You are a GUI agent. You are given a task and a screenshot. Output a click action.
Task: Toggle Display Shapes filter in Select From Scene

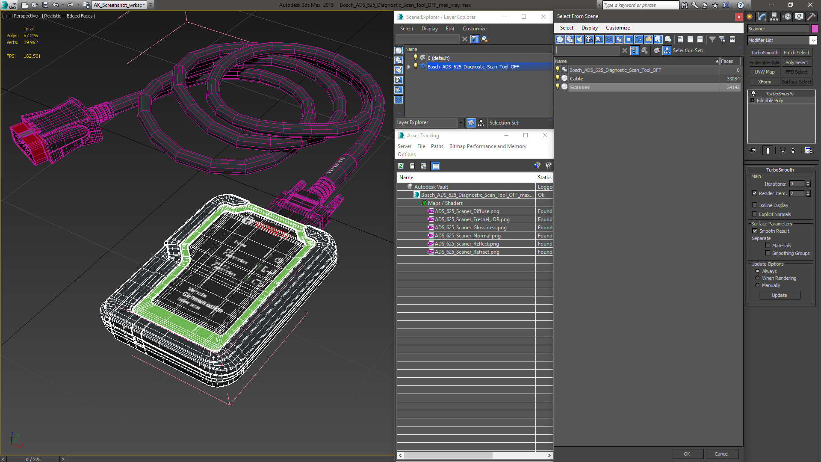point(570,39)
